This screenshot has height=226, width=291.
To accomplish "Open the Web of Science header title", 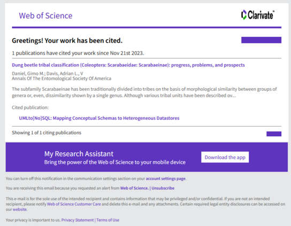I will click(45, 15).
